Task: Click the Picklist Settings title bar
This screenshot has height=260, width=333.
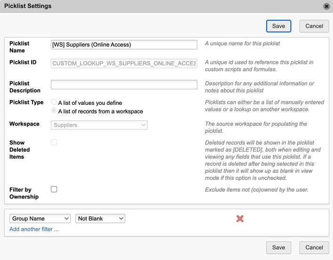Action: point(141,6)
